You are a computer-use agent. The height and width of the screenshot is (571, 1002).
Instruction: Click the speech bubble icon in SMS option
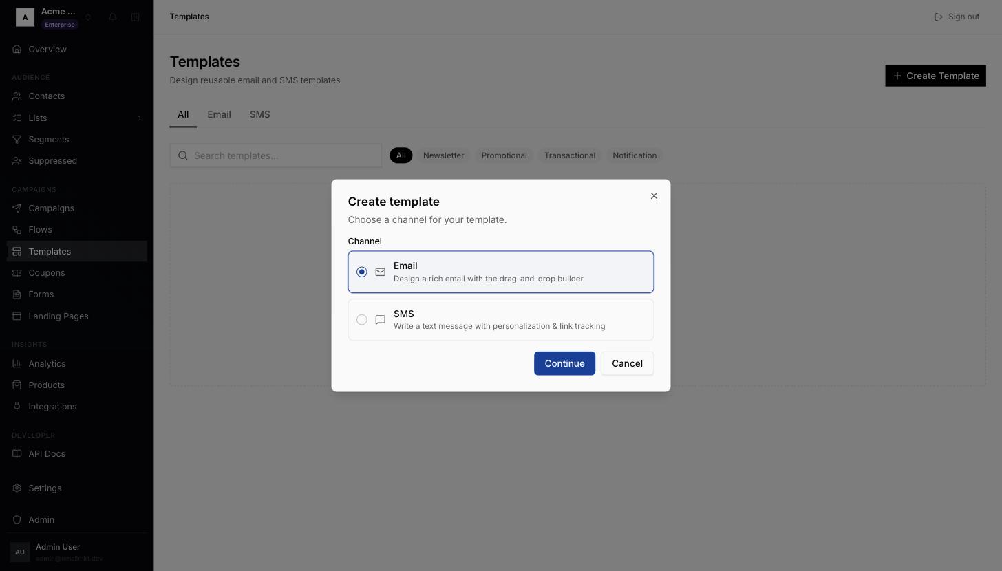tap(381, 320)
